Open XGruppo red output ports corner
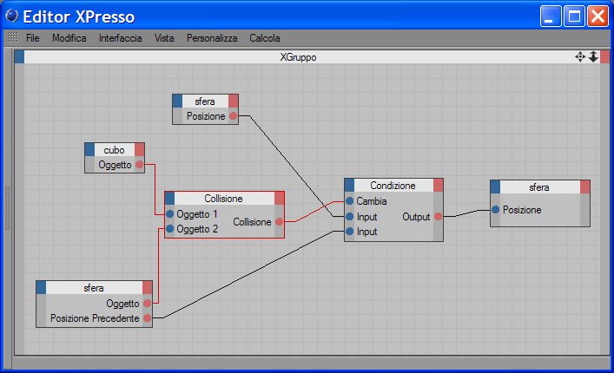Viewport: 614px width, 373px height. pyautogui.click(x=604, y=56)
